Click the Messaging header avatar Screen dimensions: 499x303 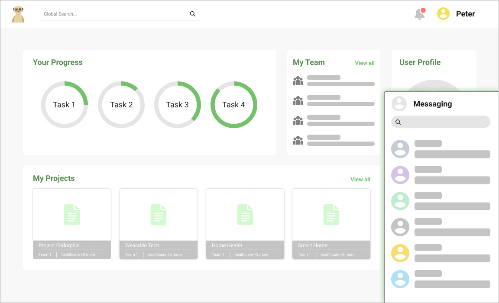pos(399,104)
